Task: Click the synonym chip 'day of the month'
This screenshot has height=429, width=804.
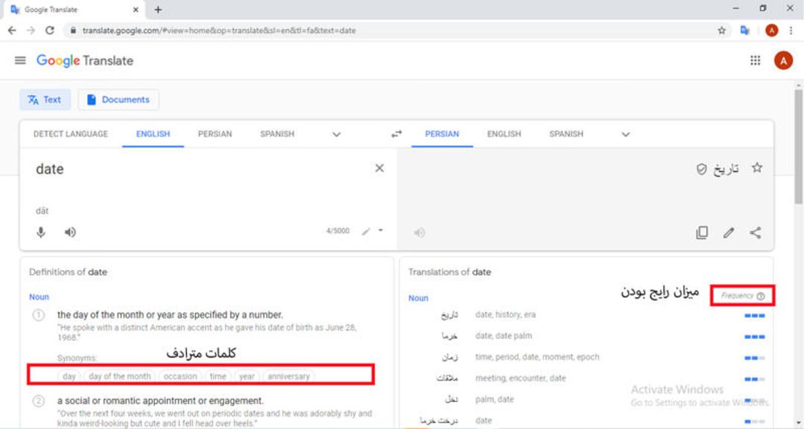Action: (x=120, y=376)
